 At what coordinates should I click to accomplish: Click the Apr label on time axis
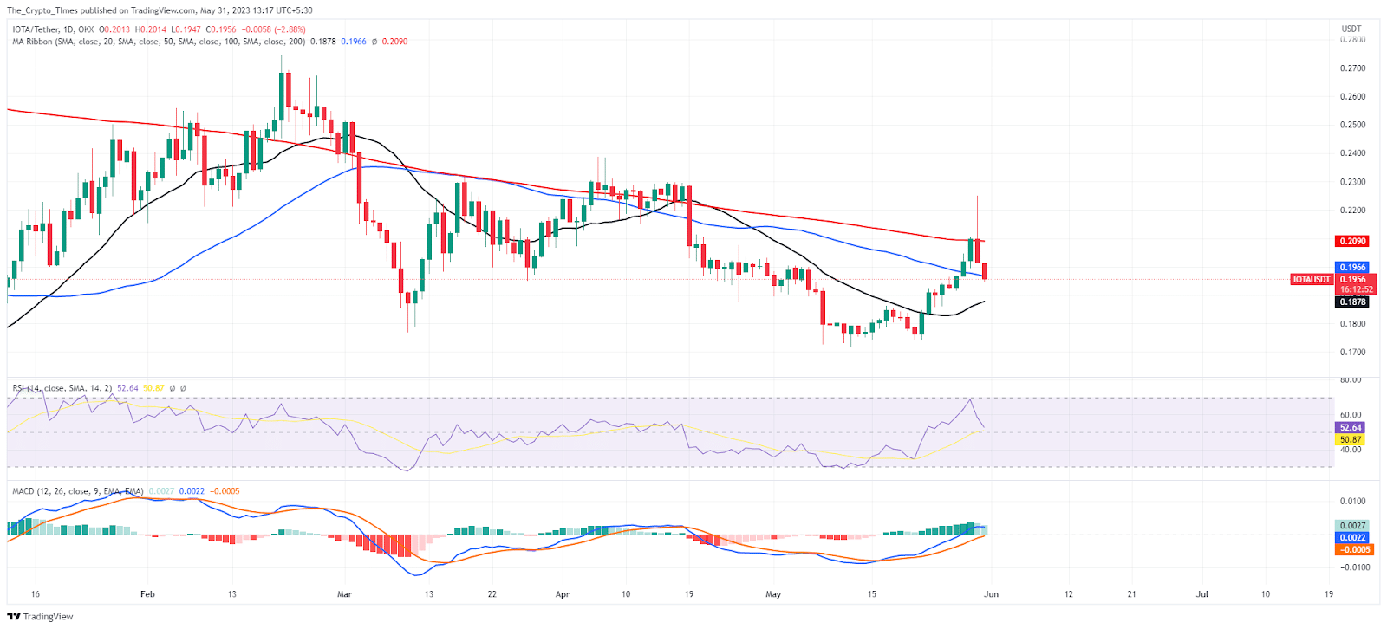point(563,594)
